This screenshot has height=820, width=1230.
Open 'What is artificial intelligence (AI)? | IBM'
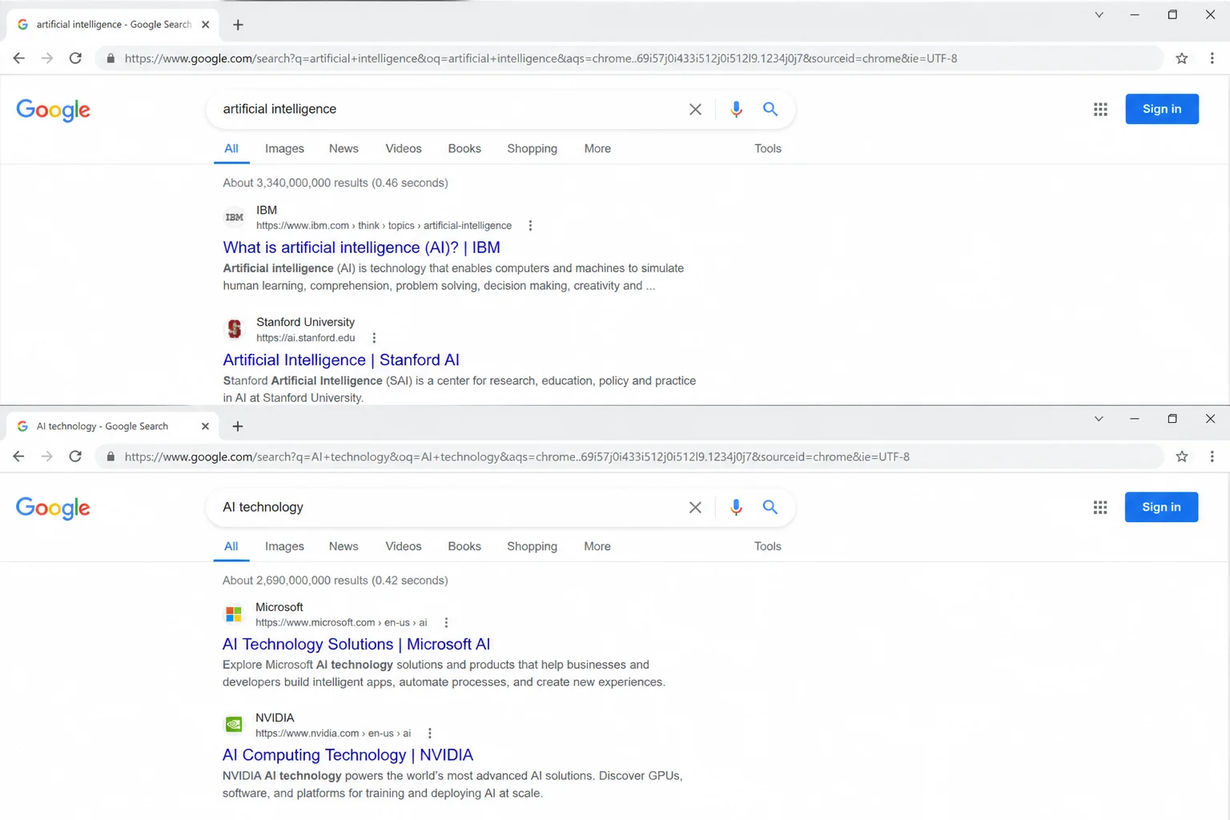361,247
